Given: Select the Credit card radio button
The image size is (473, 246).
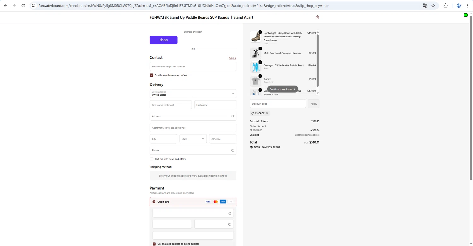Looking at the screenshot, I should (154, 202).
